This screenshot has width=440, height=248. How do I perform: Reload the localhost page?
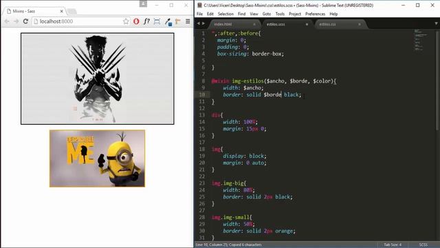pyautogui.click(x=25, y=21)
